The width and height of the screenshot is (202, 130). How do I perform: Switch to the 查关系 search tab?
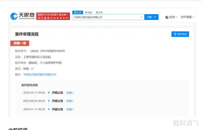(x=99, y=13)
